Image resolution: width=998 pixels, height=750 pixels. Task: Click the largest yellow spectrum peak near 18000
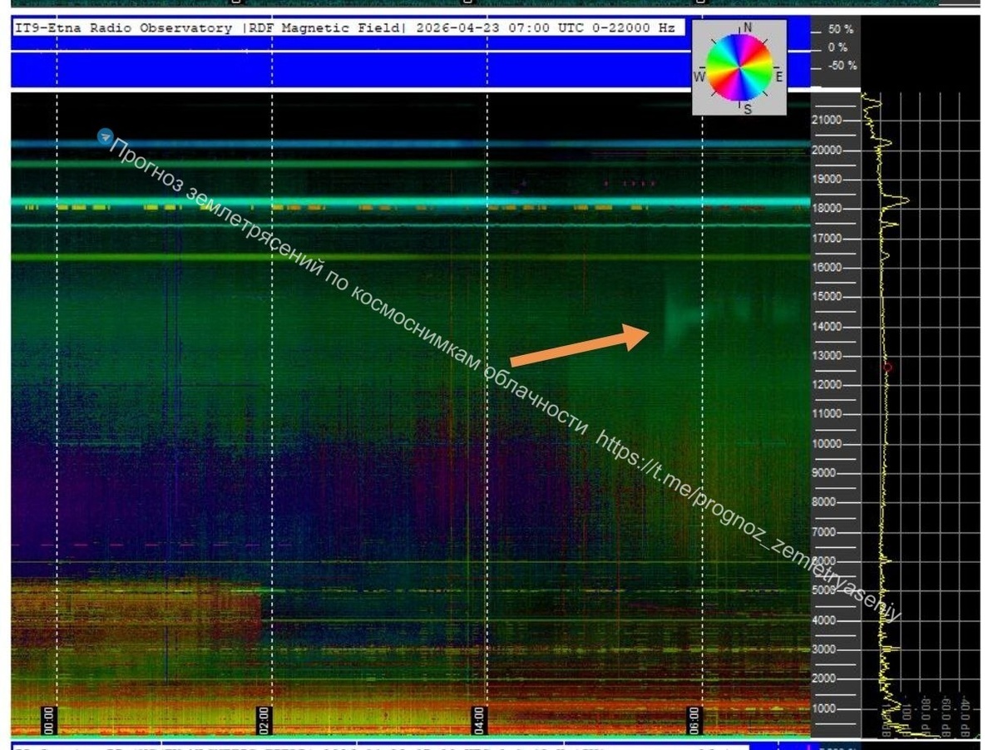(897, 200)
